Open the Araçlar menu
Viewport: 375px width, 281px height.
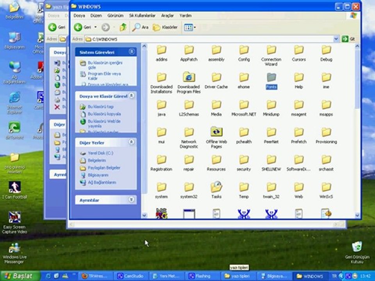point(168,16)
